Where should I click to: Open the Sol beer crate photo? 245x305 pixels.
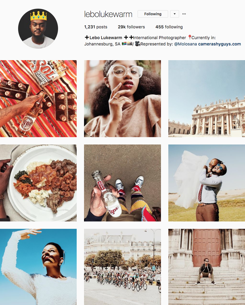pyautogui.click(x=38, y=99)
